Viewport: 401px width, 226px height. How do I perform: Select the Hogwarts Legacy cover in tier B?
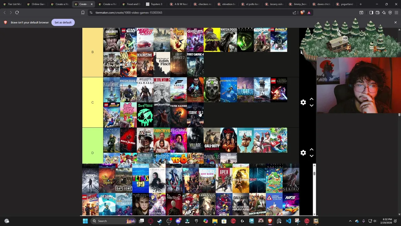point(162,40)
